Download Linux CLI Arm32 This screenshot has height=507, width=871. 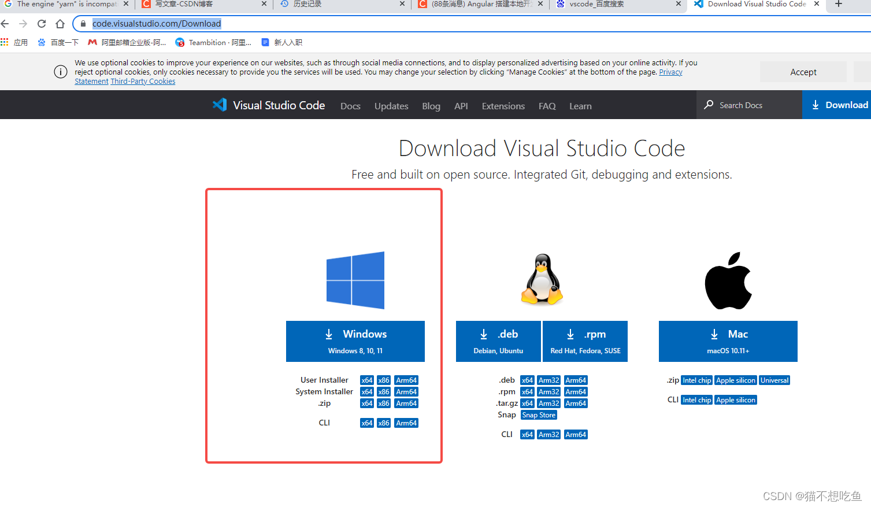pos(549,435)
